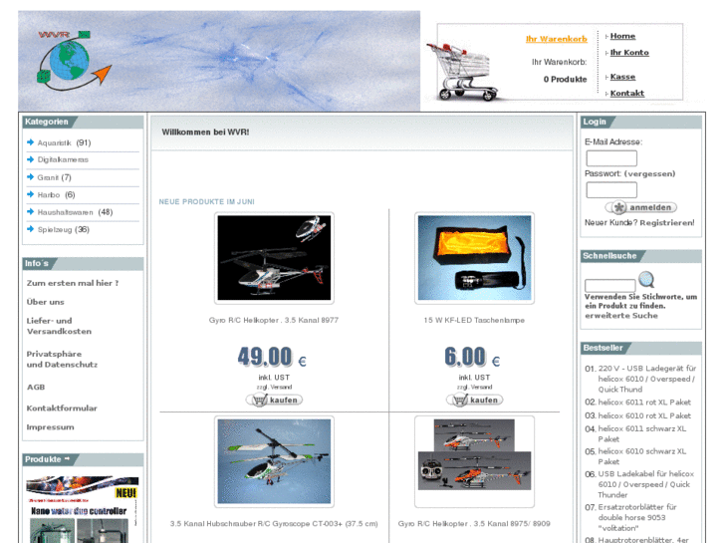Open Kasse in top navigation
The height and width of the screenshot is (543, 724).
622,77
